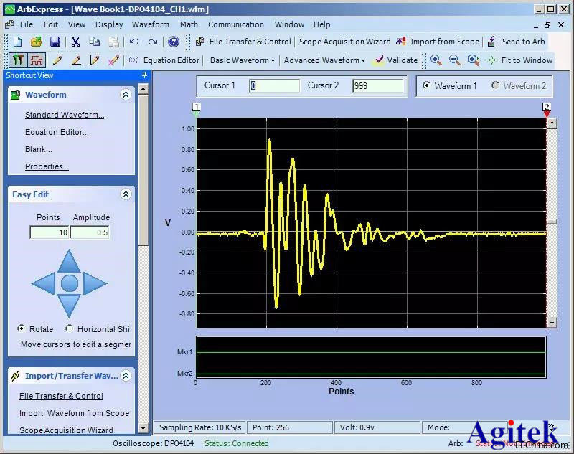Collapse the Import/Transfer Waveform section
Image resolution: width=574 pixels, height=454 pixels.
pyautogui.click(x=126, y=376)
